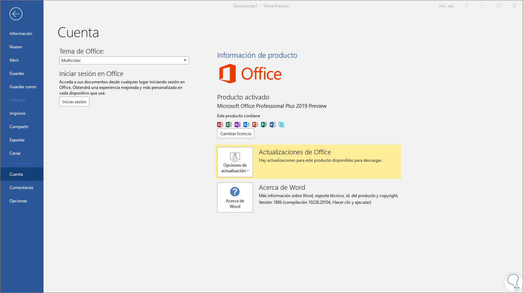Image resolution: width=523 pixels, height=293 pixels.
Task: Click the Access app icon
Action: [x=220, y=125]
